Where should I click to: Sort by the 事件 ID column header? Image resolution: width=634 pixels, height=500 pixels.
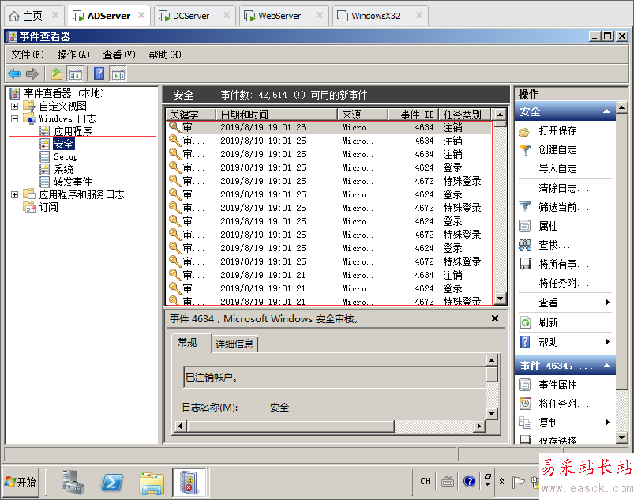click(414, 115)
